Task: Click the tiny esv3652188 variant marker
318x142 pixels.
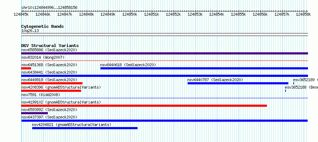Action: pyautogui.click(x=285, y=91)
